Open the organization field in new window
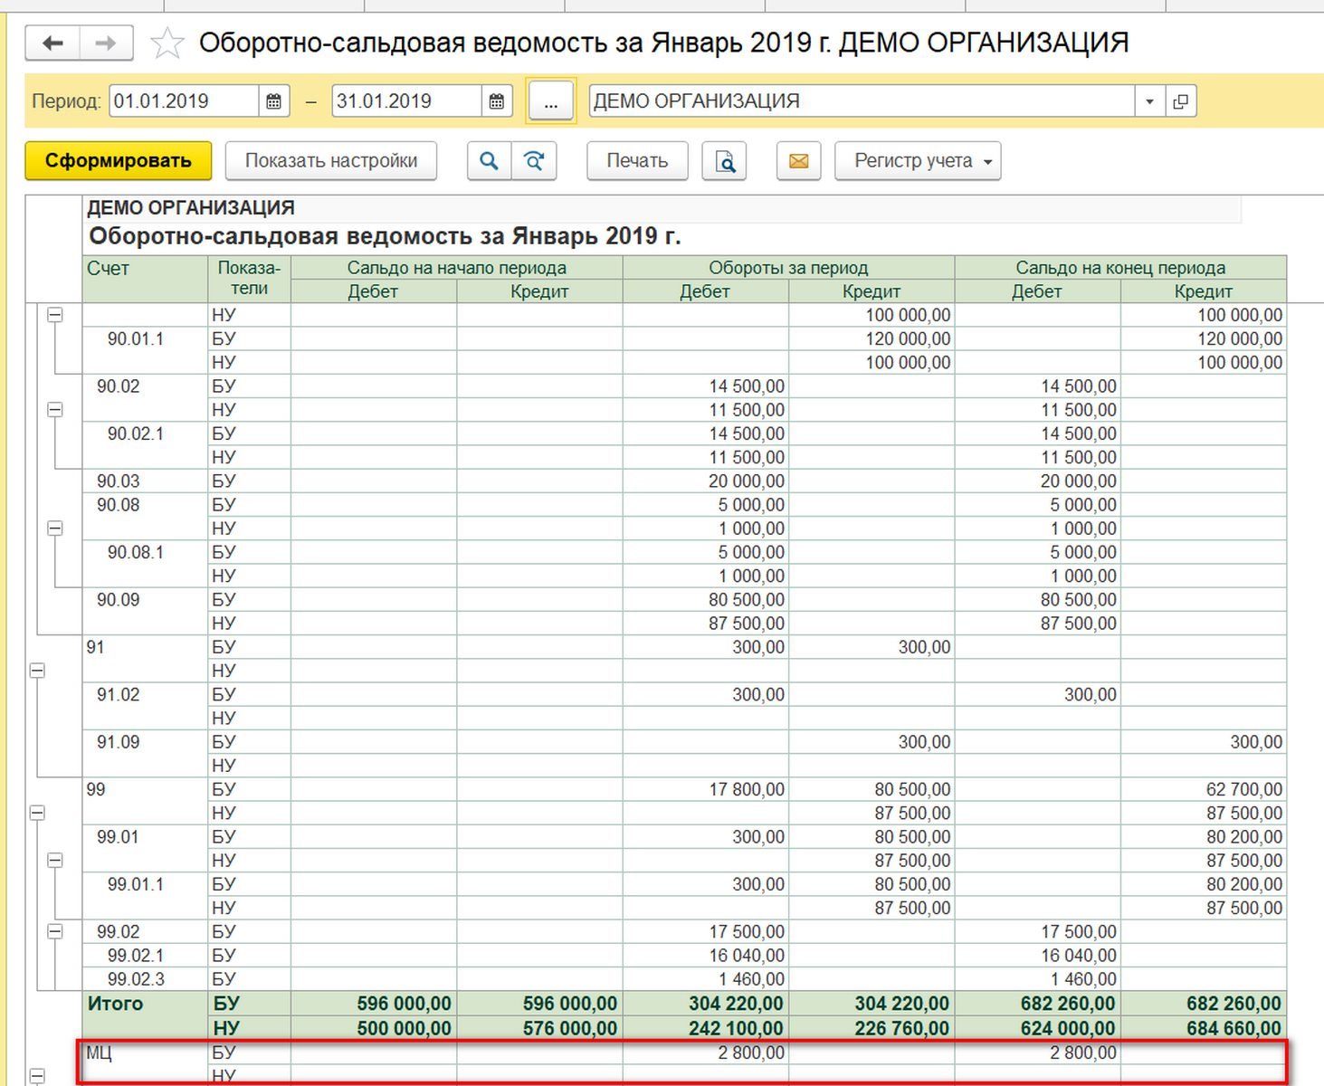Image resolution: width=1324 pixels, height=1086 pixels. coord(1180,101)
